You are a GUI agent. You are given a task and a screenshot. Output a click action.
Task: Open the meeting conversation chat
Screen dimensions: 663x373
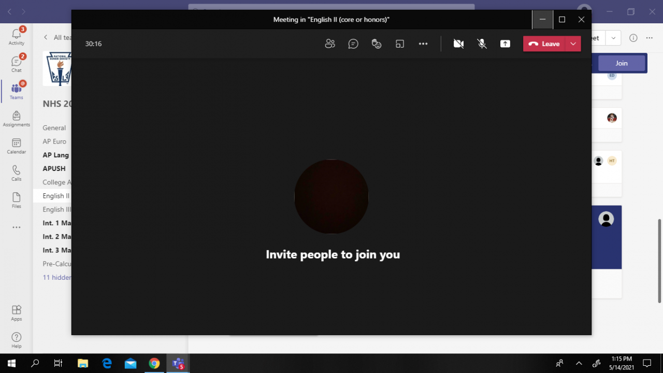pos(353,44)
